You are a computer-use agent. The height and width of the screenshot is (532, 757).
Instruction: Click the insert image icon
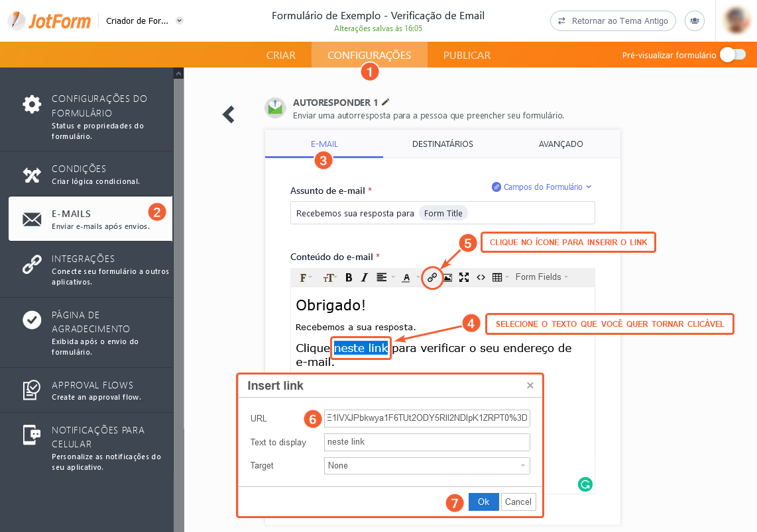448,277
